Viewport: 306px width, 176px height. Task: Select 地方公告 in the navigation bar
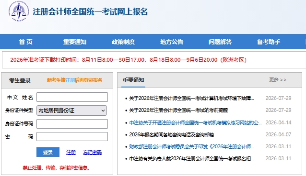click(172, 42)
